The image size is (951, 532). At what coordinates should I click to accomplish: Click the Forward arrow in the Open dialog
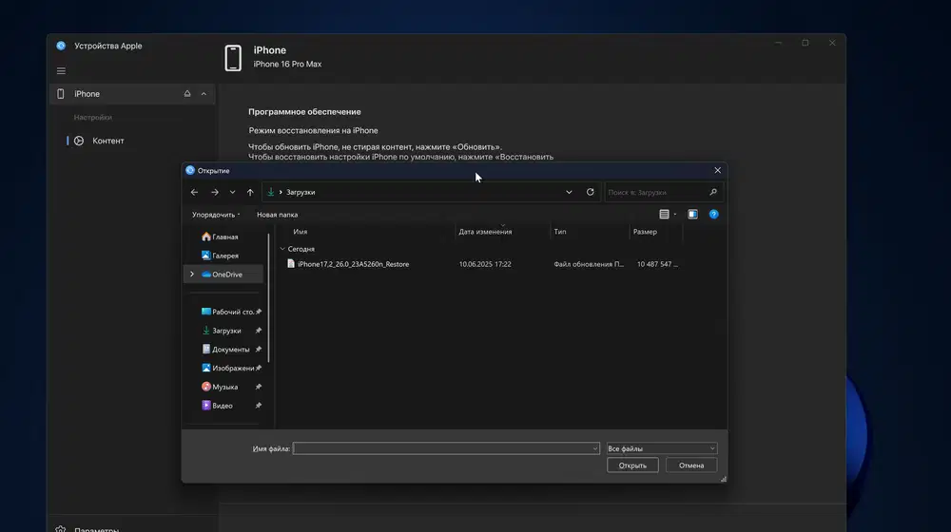[215, 192]
